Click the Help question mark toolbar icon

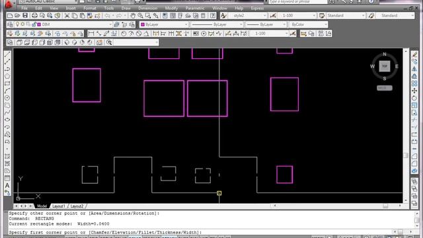pyautogui.click(x=213, y=16)
